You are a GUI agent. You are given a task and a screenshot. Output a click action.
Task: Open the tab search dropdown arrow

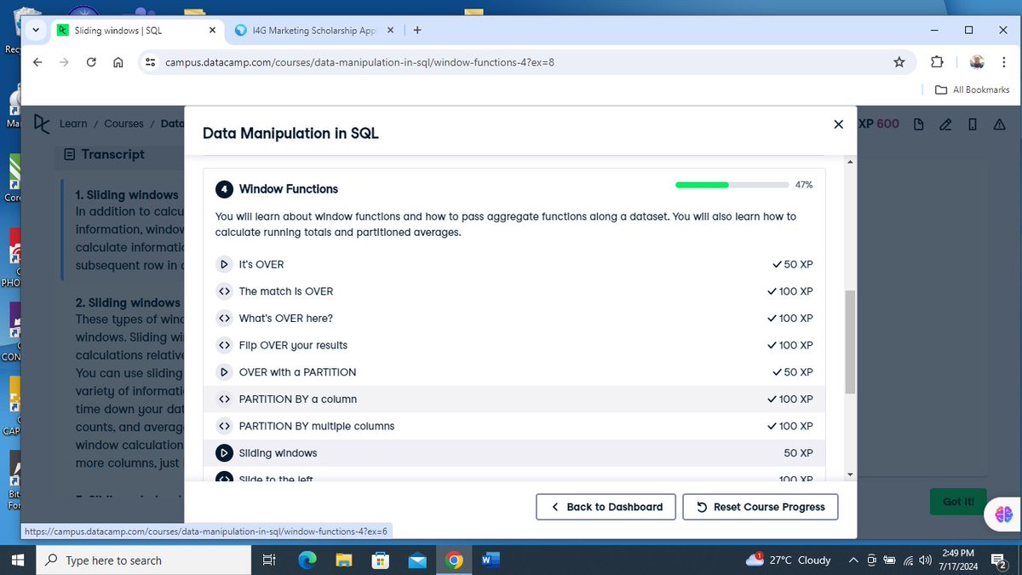coord(36,30)
